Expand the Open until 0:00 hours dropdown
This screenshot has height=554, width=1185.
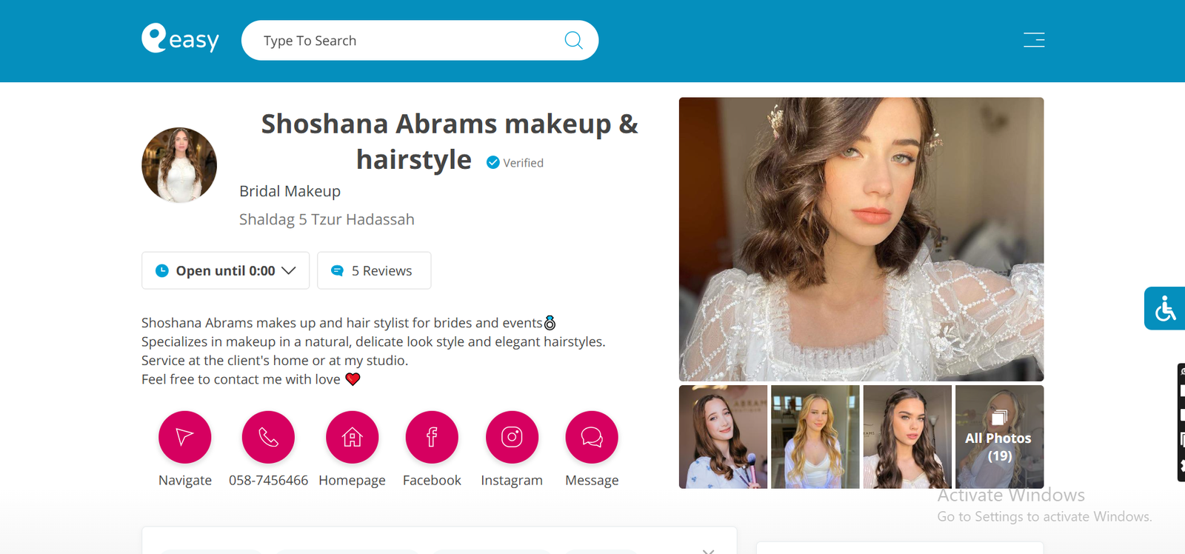click(225, 270)
